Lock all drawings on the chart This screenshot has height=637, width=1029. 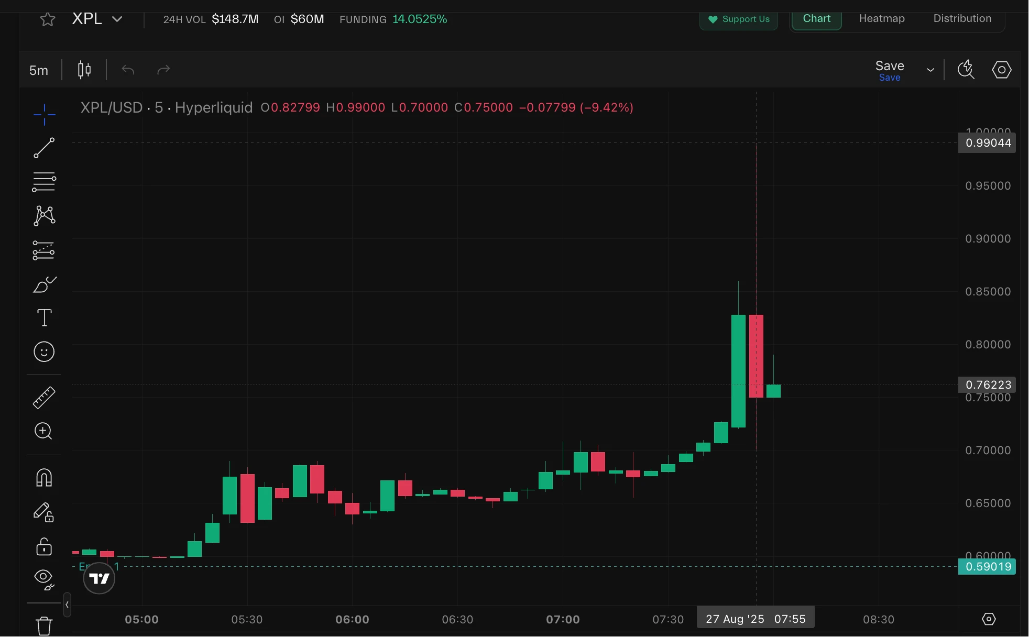44,546
